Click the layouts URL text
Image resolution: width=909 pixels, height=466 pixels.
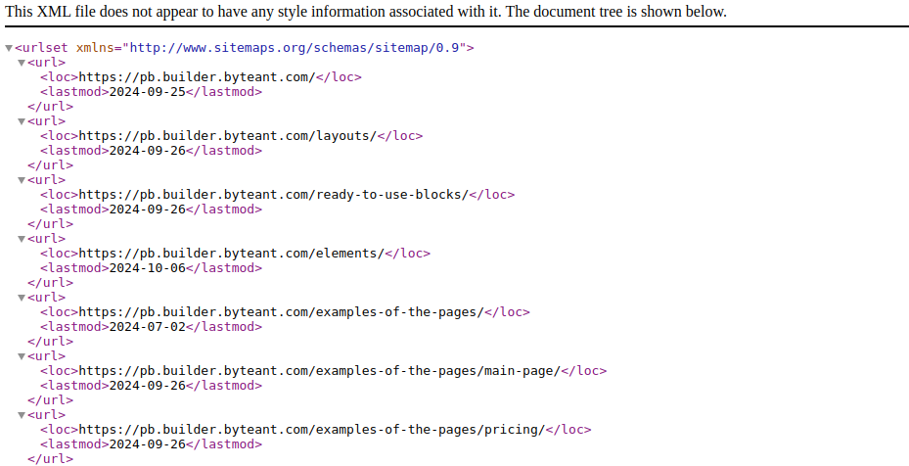pos(227,136)
